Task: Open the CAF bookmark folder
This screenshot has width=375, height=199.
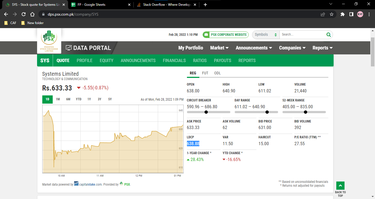Action: click(10, 23)
